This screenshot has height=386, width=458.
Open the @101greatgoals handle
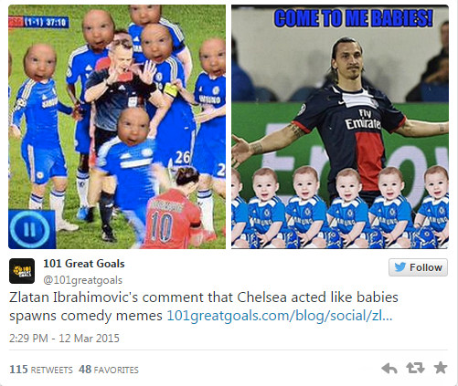[x=82, y=280]
